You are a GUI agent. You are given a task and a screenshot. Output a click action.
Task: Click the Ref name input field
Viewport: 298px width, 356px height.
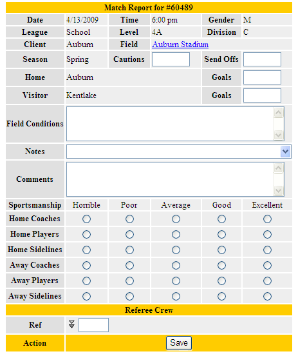pyautogui.click(x=93, y=325)
